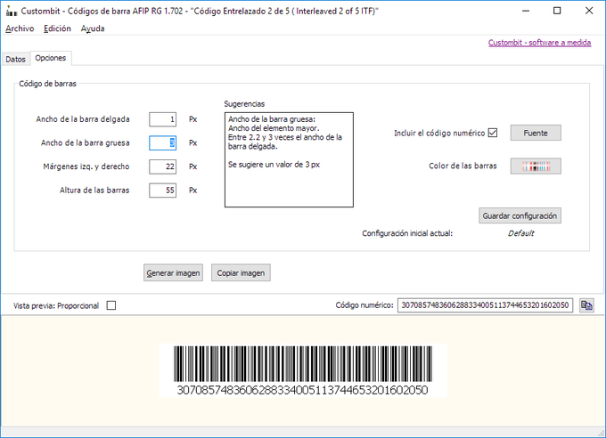Maximize the Custombit window
This screenshot has width=606, height=438.
pos(557,11)
